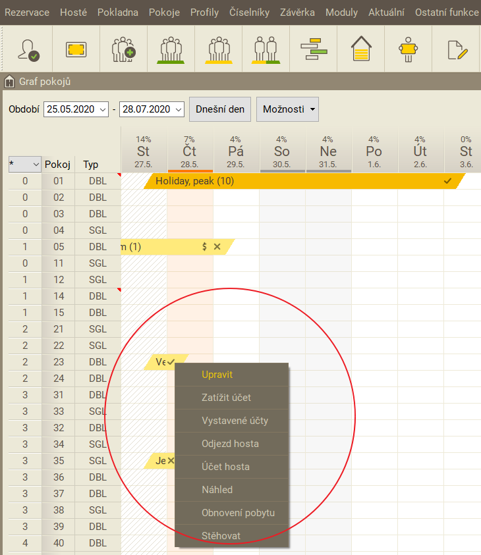Viewport: 481px width, 555px height.
Task: Open the yellow voucher card toolbar icon
Action: [x=76, y=49]
